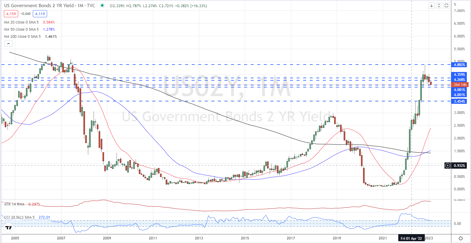Click the MA 50 value 1.278%

[x=49, y=29]
